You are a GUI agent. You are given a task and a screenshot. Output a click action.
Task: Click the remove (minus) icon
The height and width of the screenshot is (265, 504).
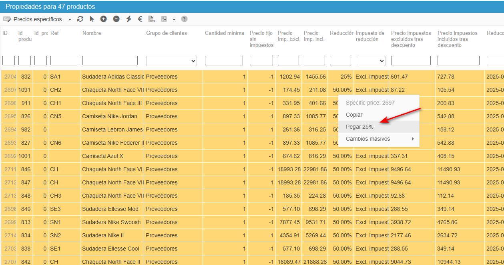[x=116, y=19]
